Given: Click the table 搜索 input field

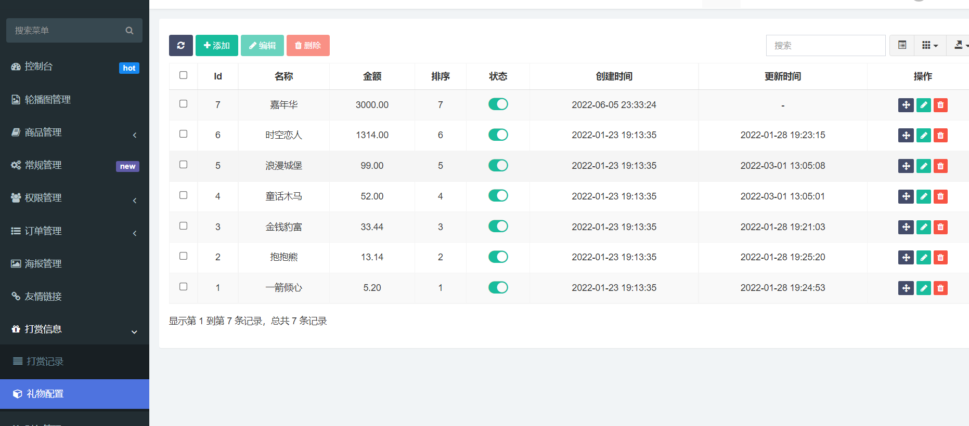Looking at the screenshot, I should pos(825,46).
